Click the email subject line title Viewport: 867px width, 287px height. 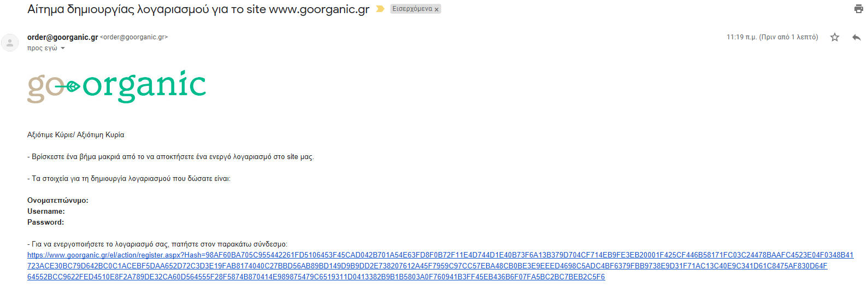(x=198, y=9)
